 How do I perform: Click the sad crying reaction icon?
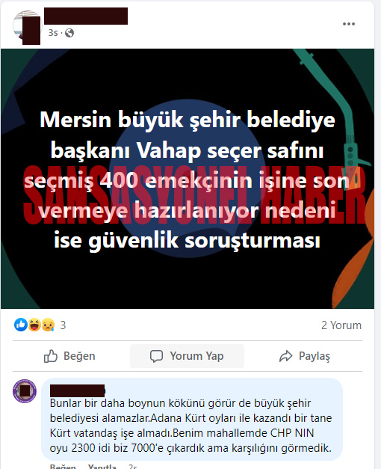coord(48,325)
